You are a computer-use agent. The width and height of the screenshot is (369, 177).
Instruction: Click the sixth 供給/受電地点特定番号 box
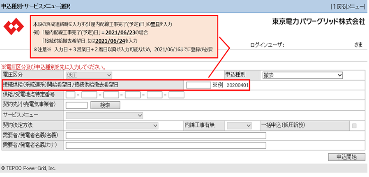(176, 95)
